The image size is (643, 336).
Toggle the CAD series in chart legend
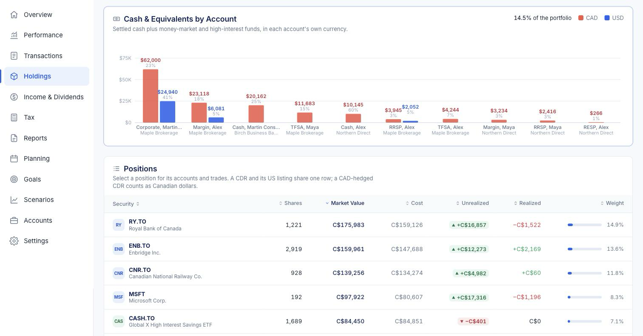(588, 18)
